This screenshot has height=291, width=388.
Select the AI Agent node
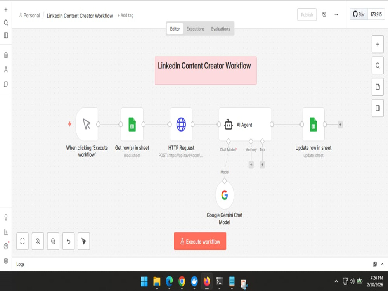tap(245, 125)
